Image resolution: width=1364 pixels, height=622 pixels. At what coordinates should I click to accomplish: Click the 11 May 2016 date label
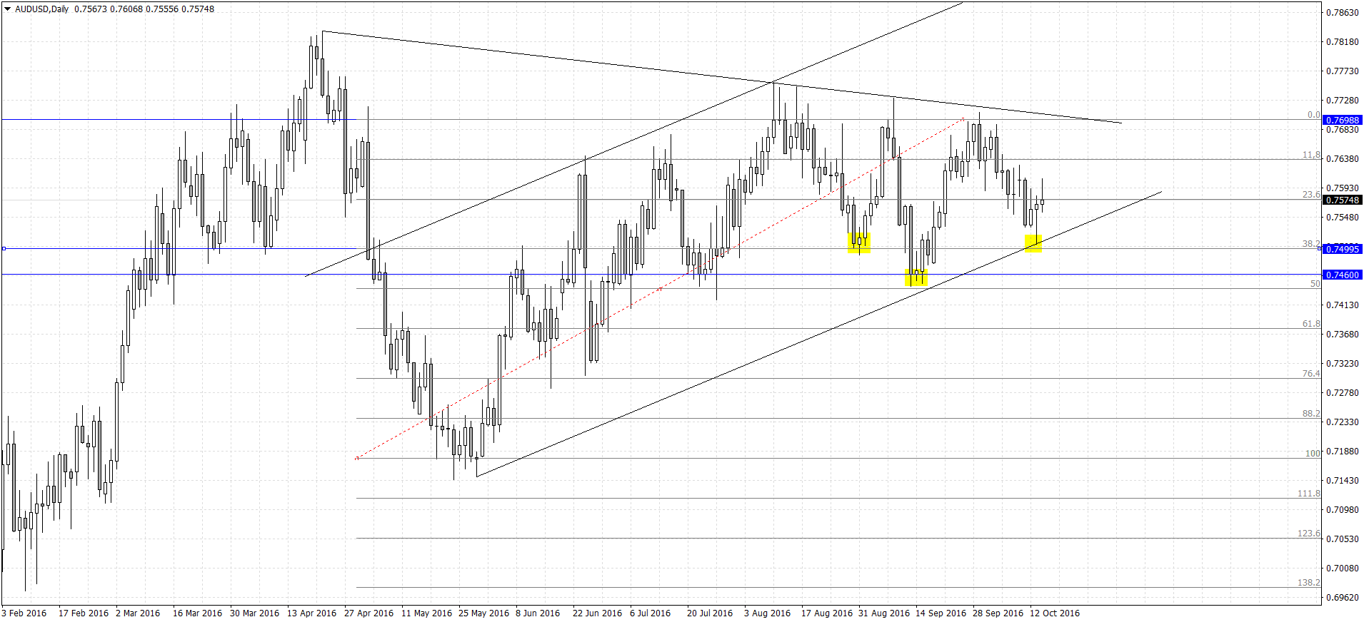[x=427, y=613]
